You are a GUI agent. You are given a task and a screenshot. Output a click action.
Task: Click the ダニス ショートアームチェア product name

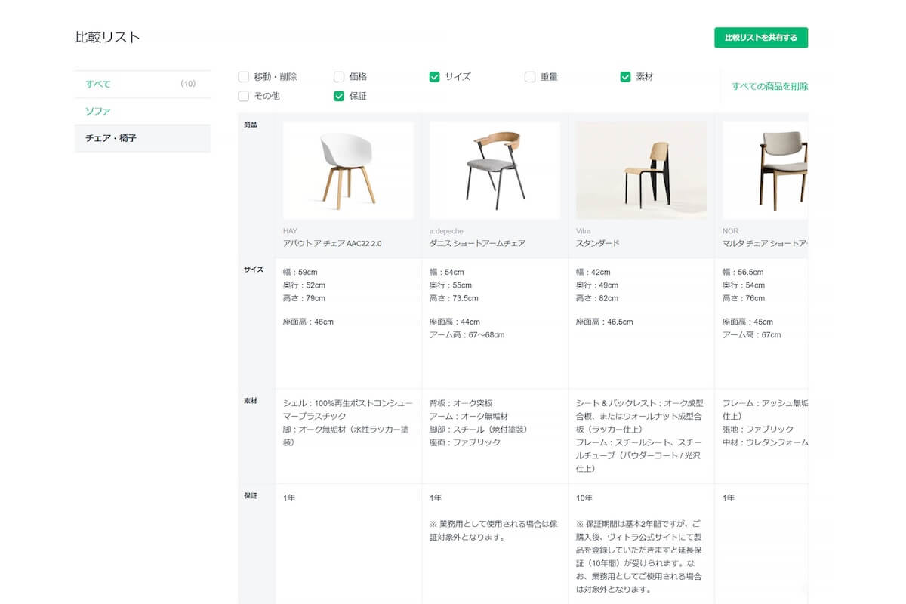[477, 243]
